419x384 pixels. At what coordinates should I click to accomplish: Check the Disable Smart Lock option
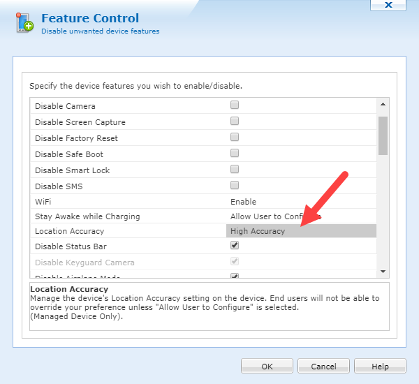(235, 170)
